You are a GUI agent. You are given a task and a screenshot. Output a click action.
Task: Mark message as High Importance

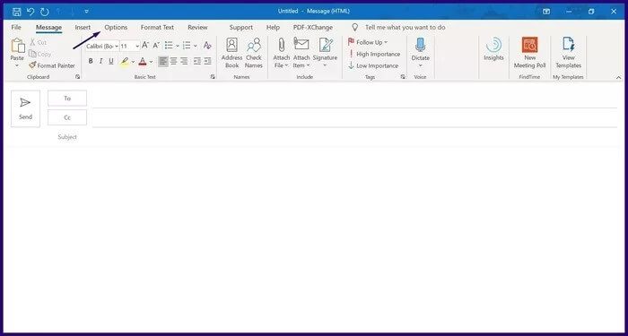tap(374, 54)
